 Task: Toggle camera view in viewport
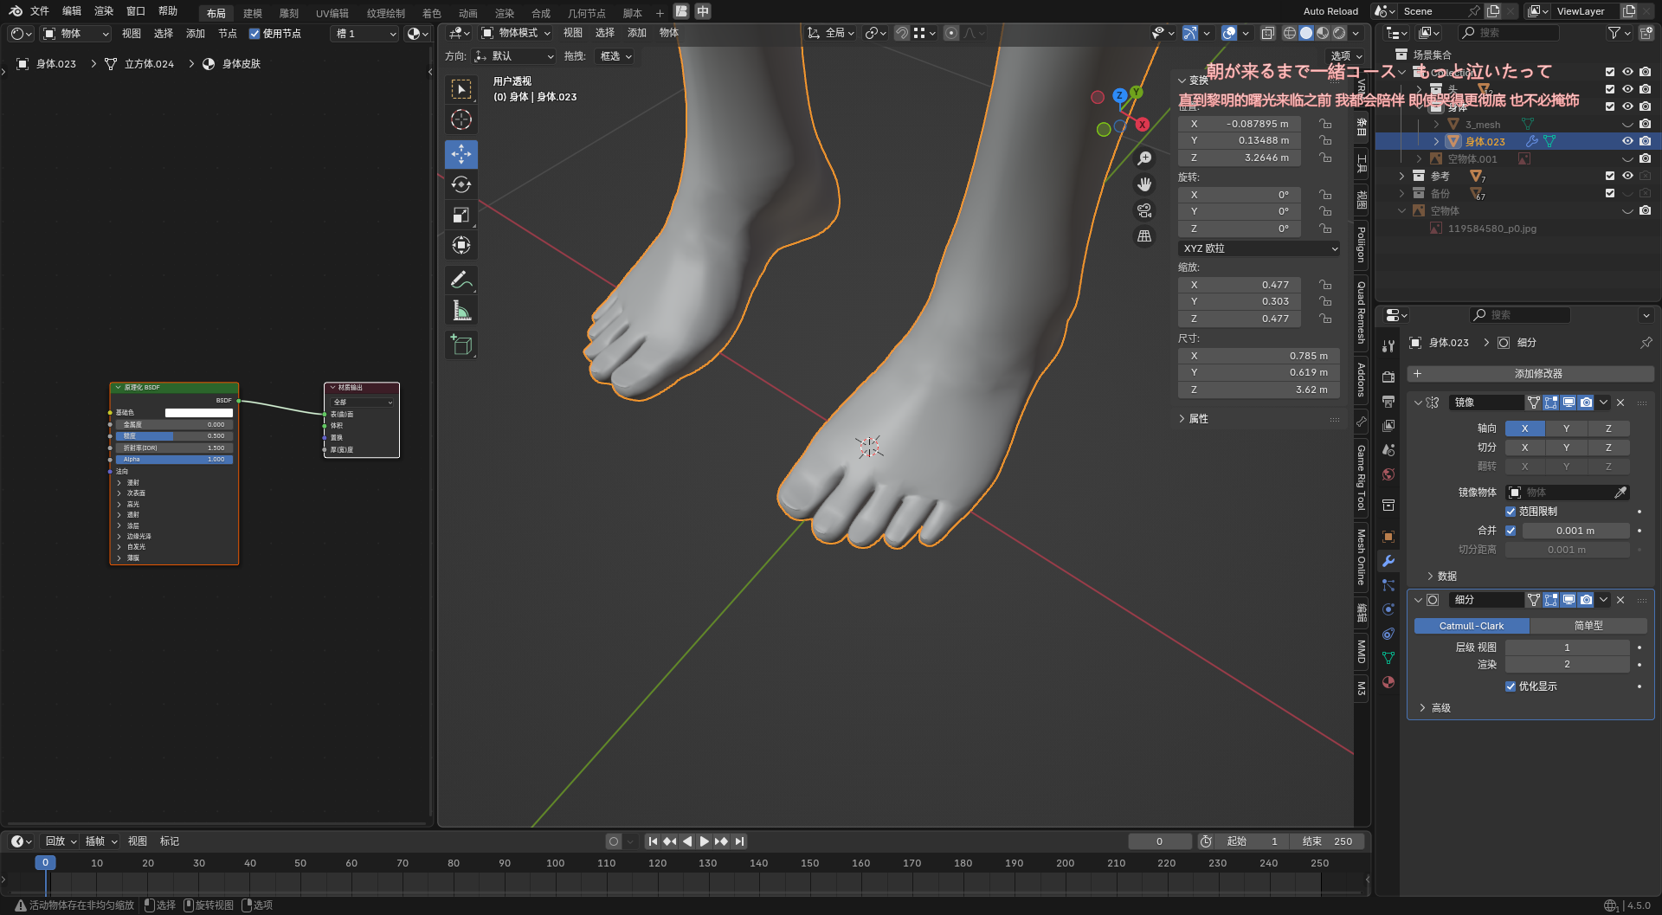(1144, 210)
